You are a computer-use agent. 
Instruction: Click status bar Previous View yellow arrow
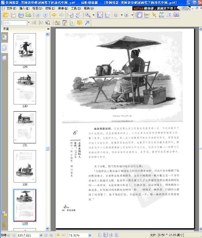coord(58,235)
